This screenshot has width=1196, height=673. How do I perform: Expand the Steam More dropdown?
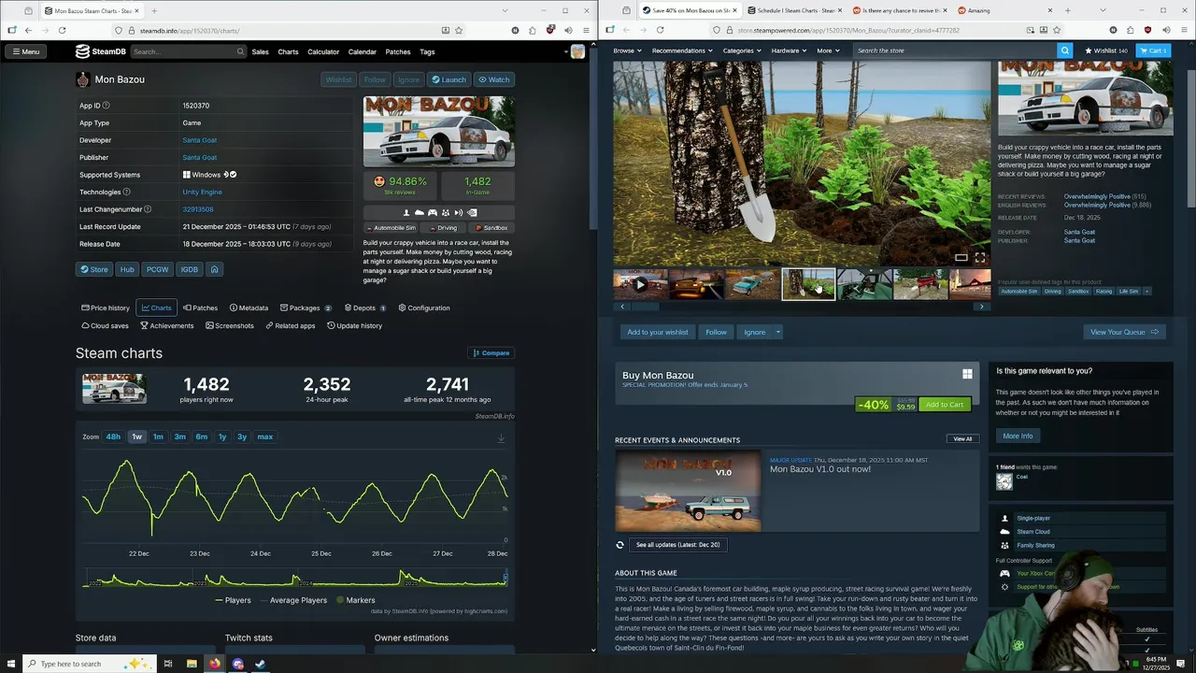click(828, 50)
